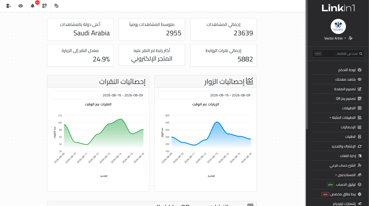Click the translate icon beside إدارة اللغات
Screen dimensions: 369x206
point(359,156)
